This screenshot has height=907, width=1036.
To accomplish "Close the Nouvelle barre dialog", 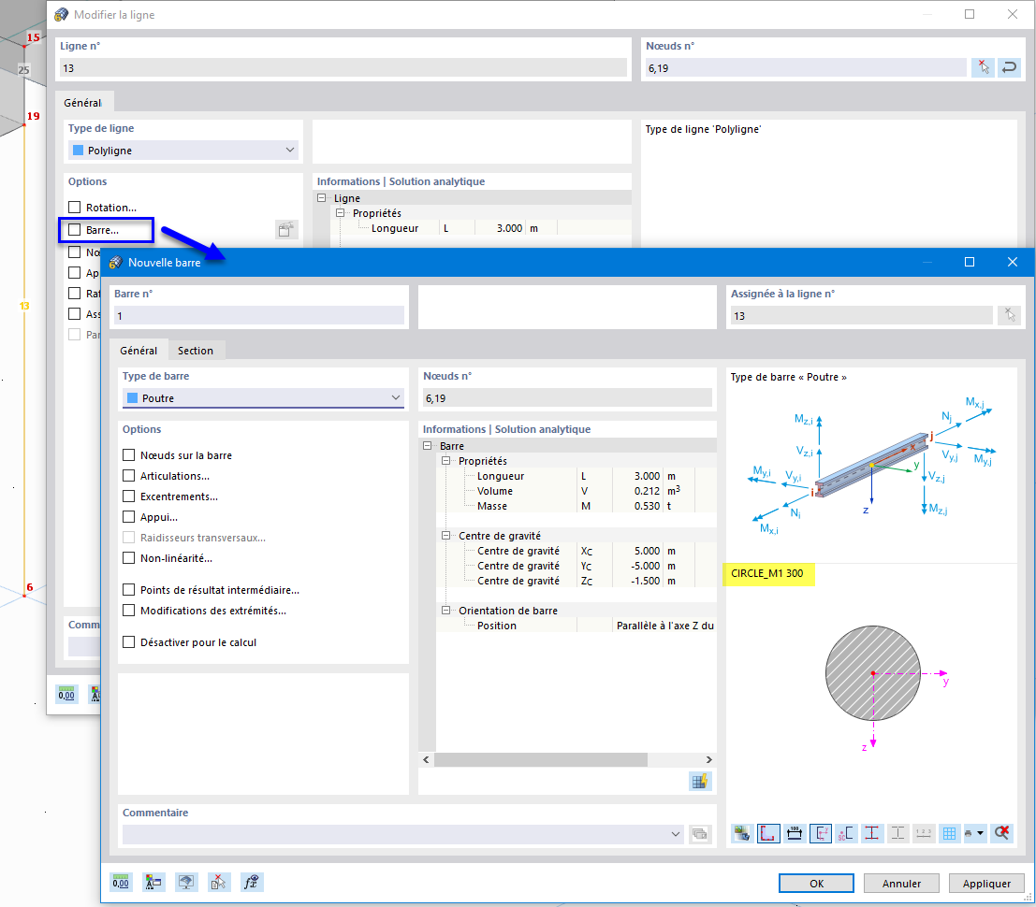I will [1013, 262].
